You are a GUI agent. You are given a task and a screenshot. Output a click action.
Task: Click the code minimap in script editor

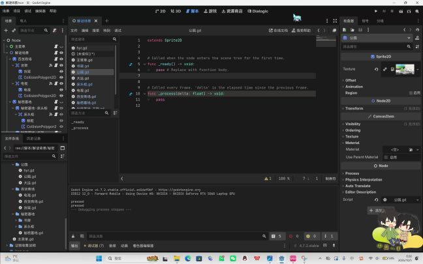click(x=326, y=41)
